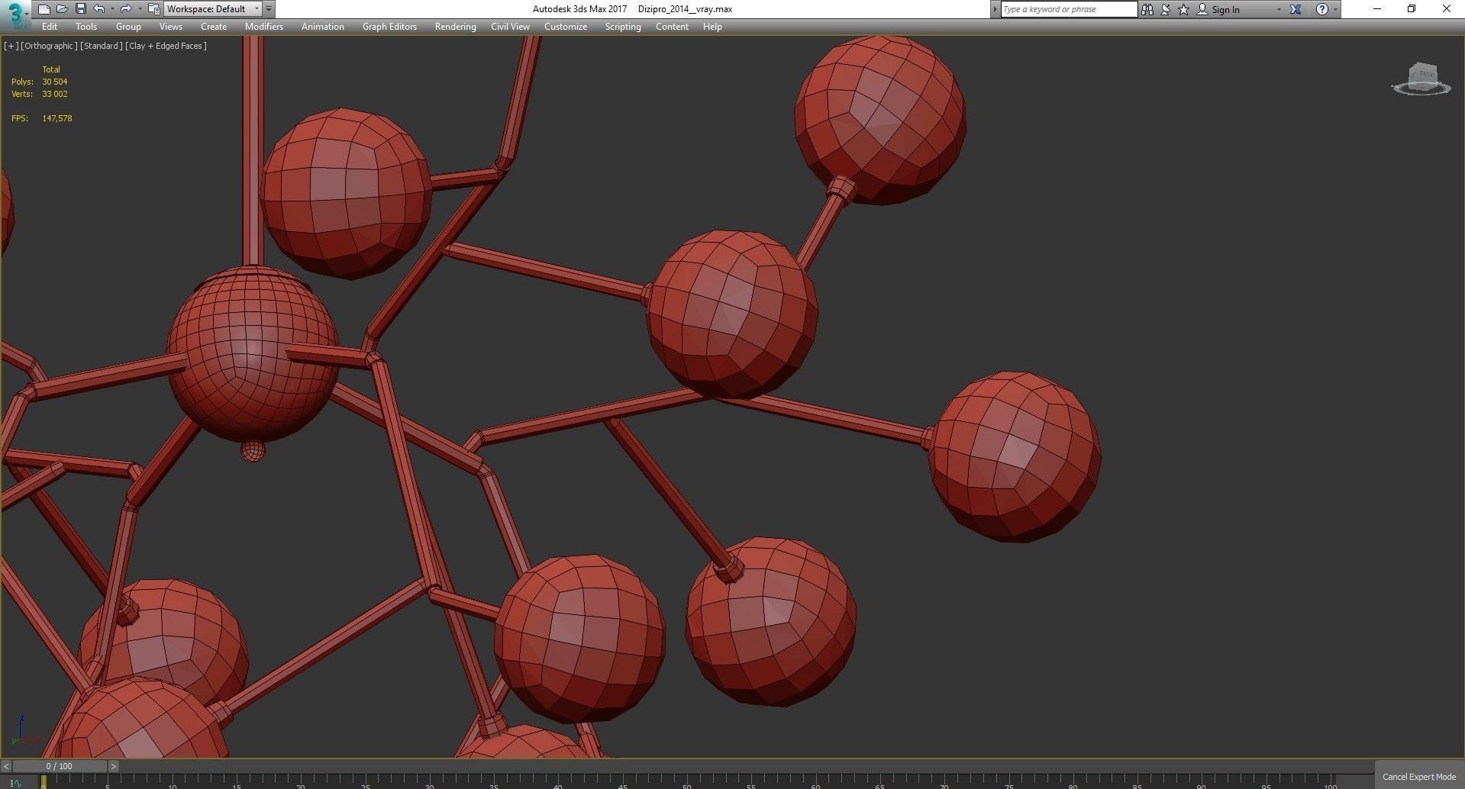
Task: Go to previous frame arrow button
Action: [6, 766]
